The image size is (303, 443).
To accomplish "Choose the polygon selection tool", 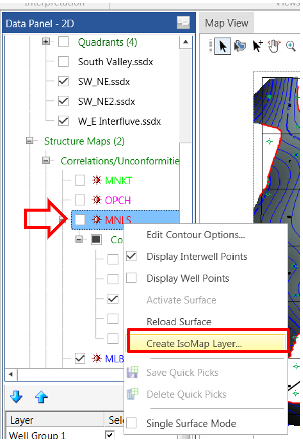I will coord(240,46).
